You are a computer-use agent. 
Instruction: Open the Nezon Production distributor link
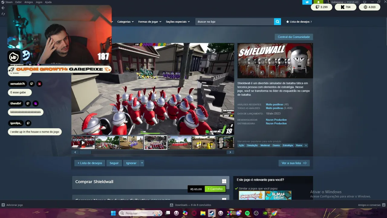[x=276, y=124]
